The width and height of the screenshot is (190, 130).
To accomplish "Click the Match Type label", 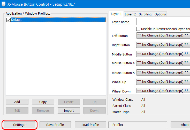I will (121, 112).
